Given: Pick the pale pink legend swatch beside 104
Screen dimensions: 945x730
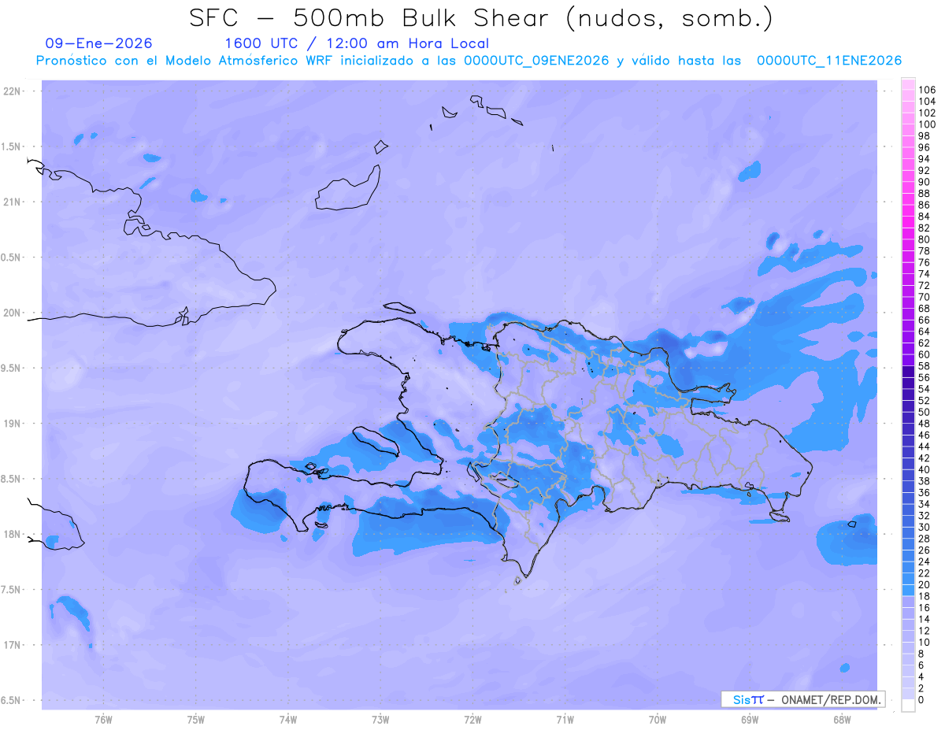Looking at the screenshot, I should [x=908, y=107].
